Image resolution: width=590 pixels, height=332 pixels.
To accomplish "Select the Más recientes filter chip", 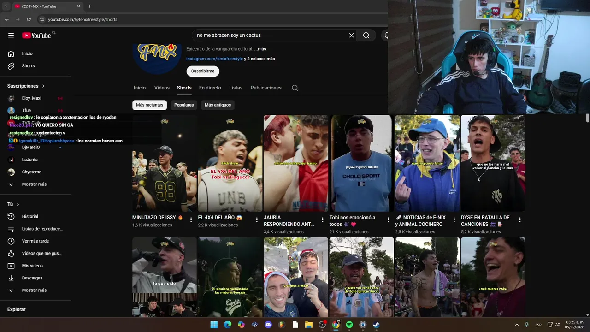I will (x=149, y=105).
